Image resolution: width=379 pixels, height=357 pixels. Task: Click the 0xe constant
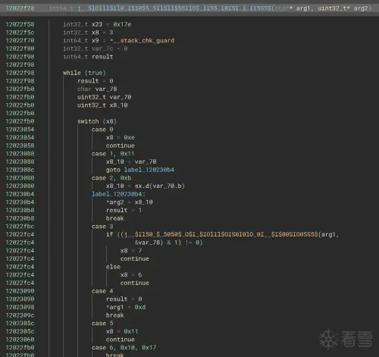click(130, 137)
